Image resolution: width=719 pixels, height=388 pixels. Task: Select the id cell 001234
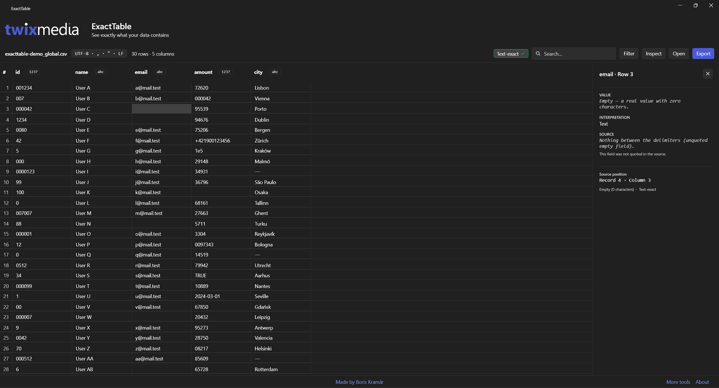42,88
